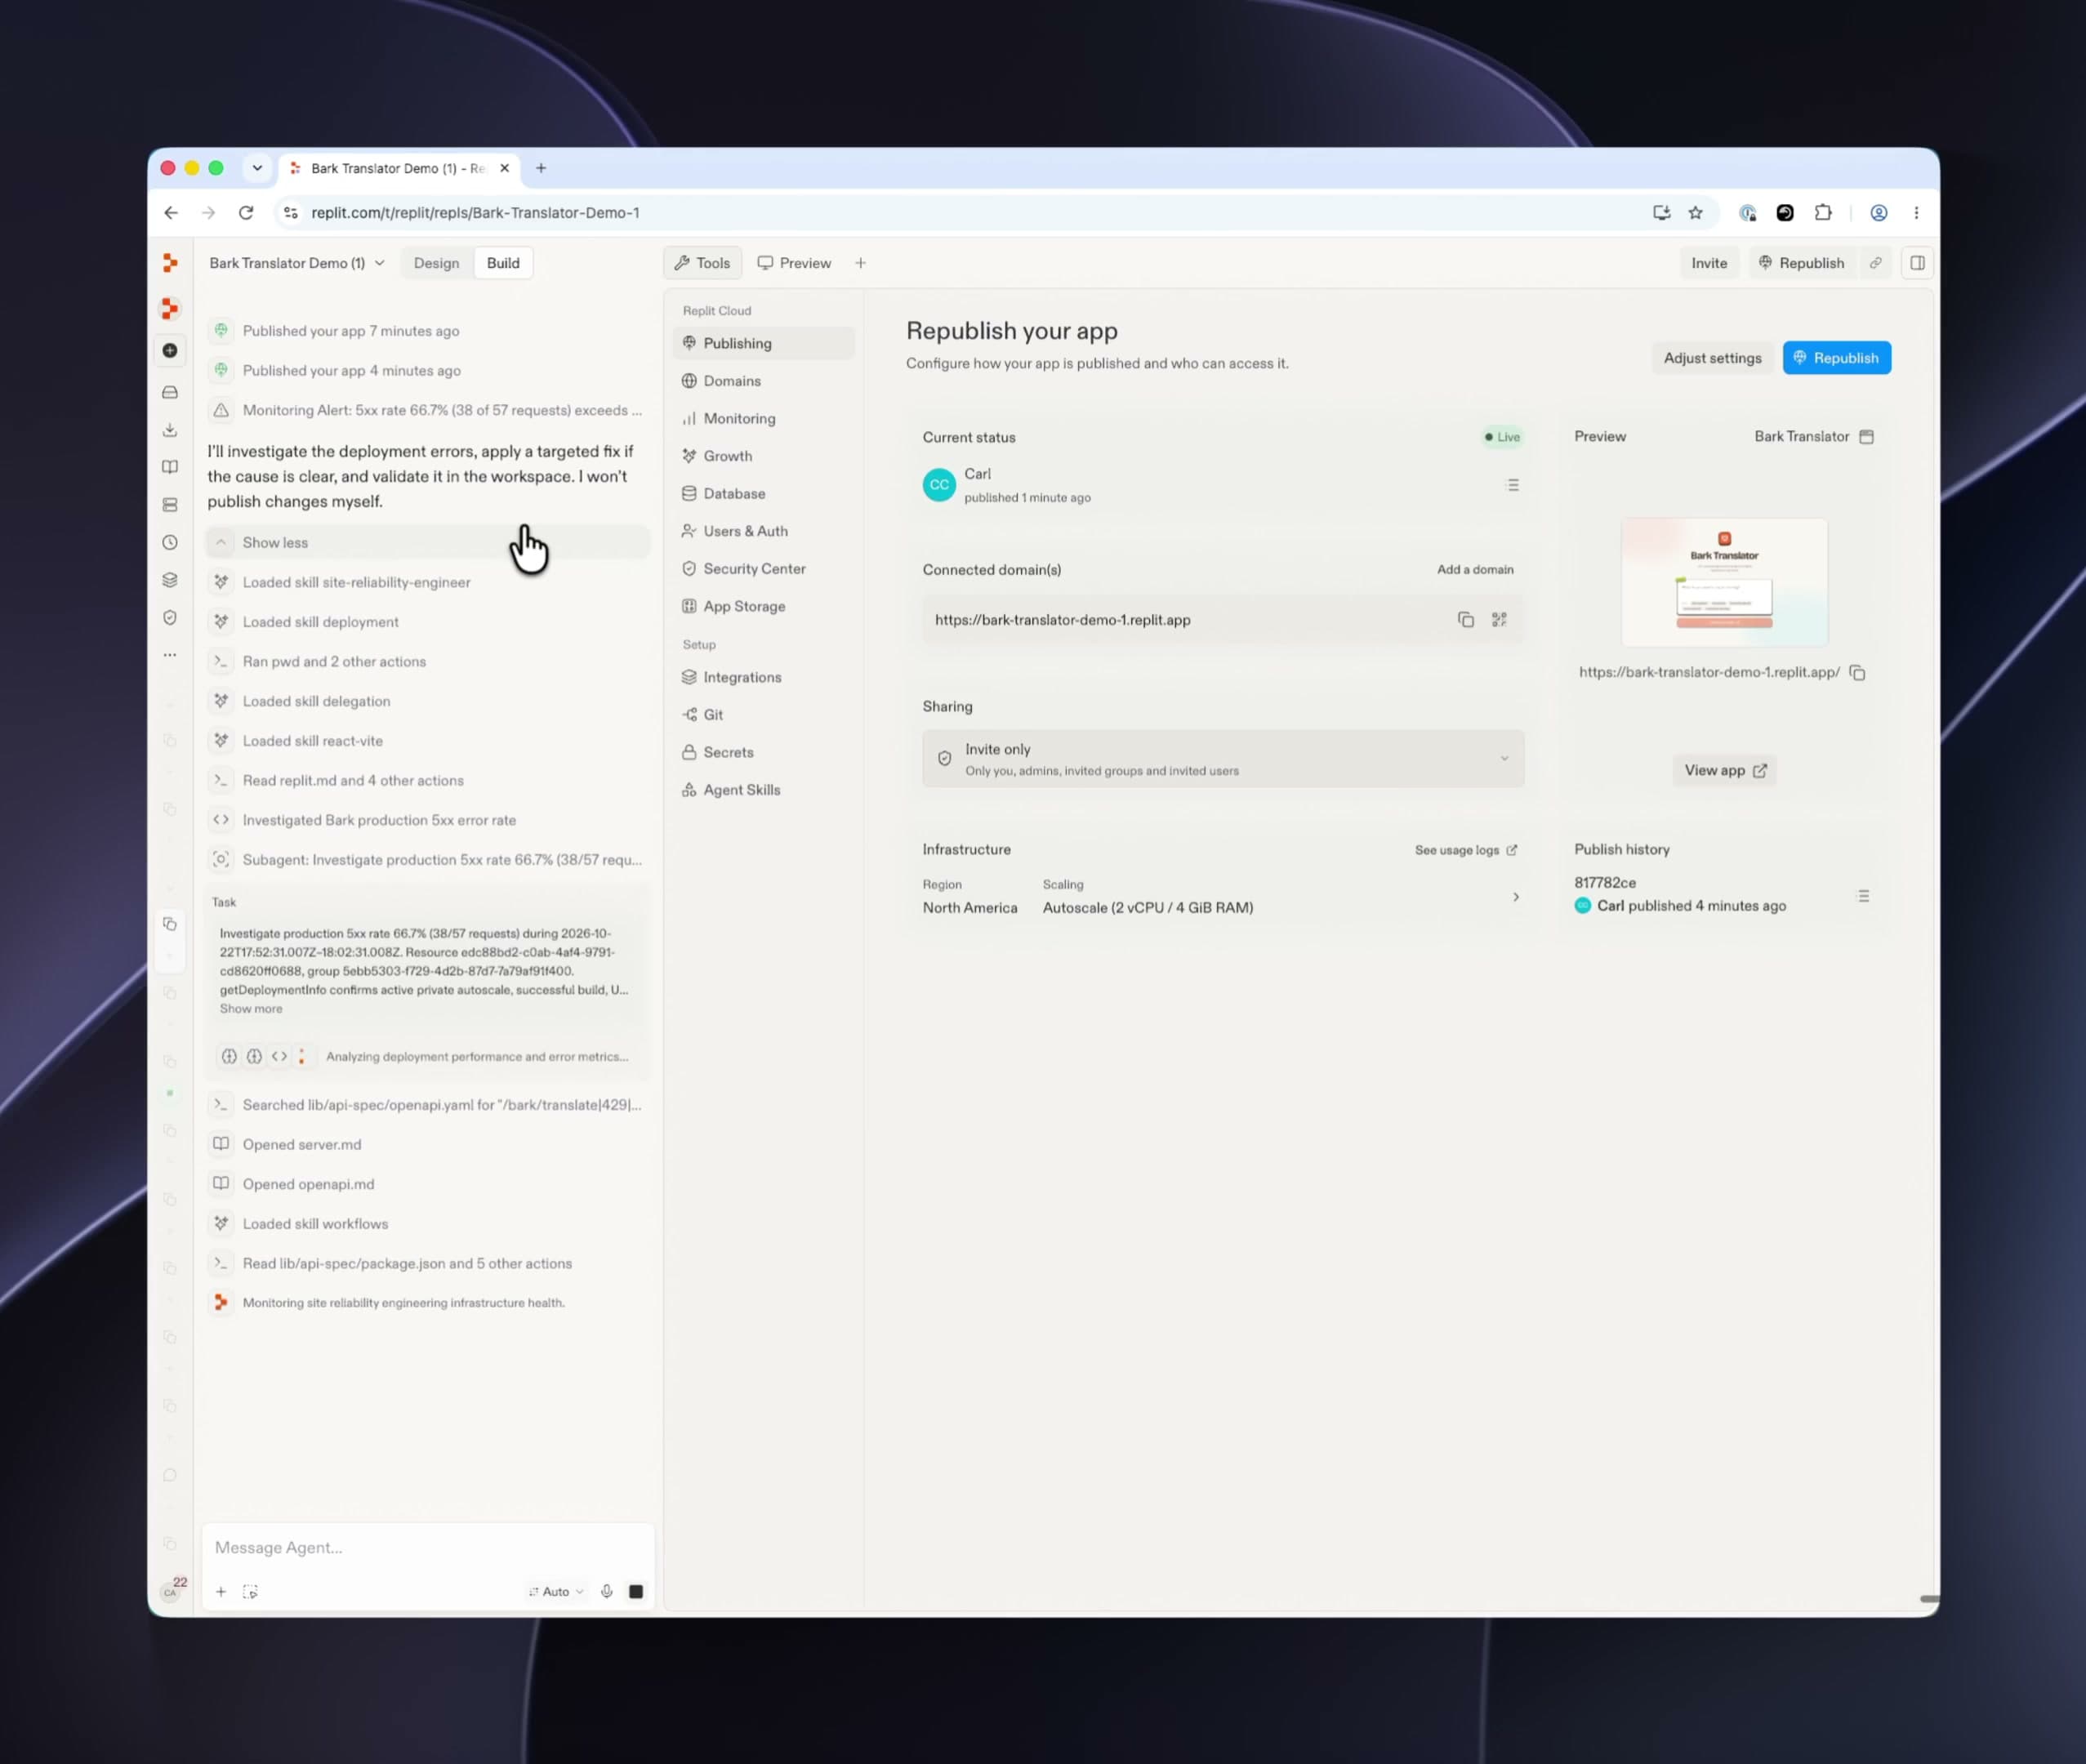The width and height of the screenshot is (2086, 1764).
Task: Open the Sharing Invite only dropdown
Action: pos(1223,759)
